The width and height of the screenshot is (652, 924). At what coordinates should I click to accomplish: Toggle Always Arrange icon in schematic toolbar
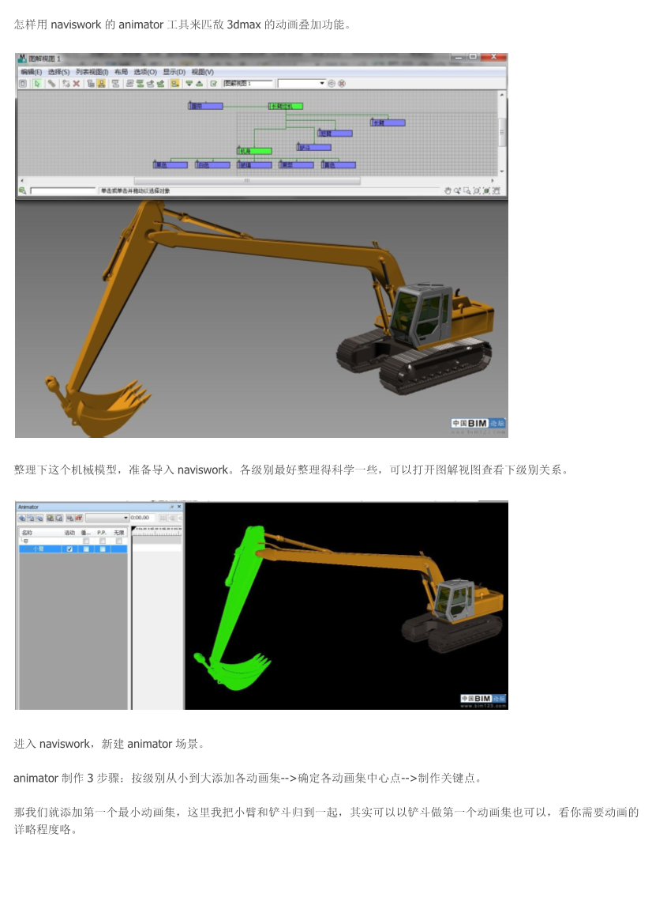pos(116,83)
